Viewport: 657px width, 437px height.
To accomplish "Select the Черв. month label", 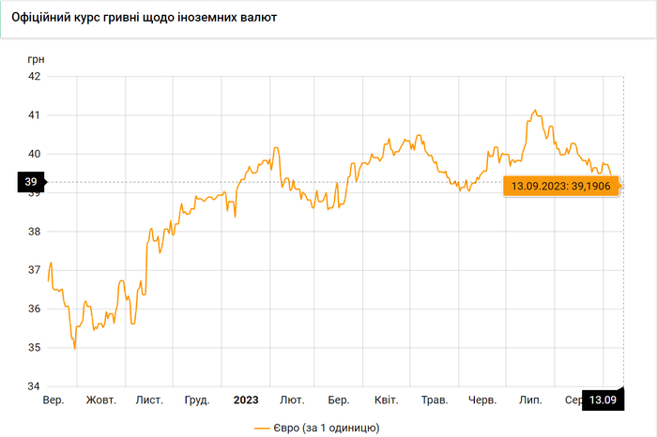I will pyautogui.click(x=482, y=400).
